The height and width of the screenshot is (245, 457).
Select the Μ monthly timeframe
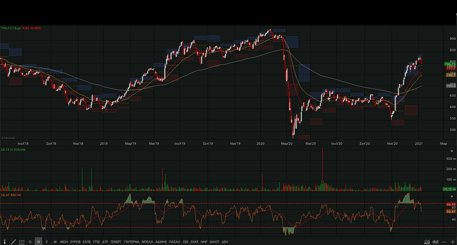(x=55, y=242)
